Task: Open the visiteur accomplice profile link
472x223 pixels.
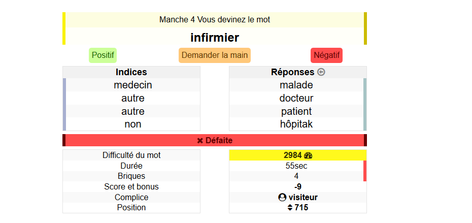Action: (x=303, y=197)
